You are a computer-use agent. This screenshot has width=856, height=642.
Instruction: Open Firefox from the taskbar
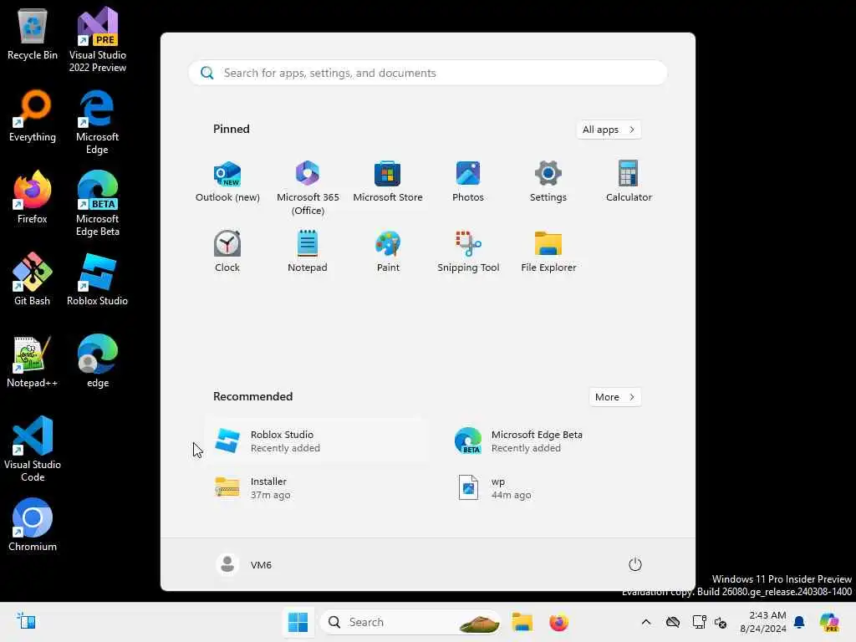pos(558,622)
